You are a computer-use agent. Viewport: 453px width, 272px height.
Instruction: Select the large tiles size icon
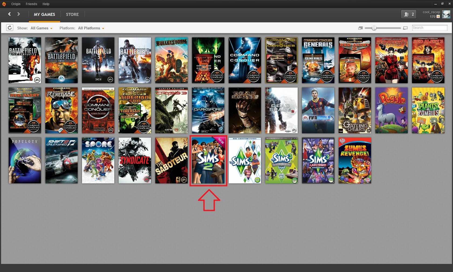coord(405,28)
